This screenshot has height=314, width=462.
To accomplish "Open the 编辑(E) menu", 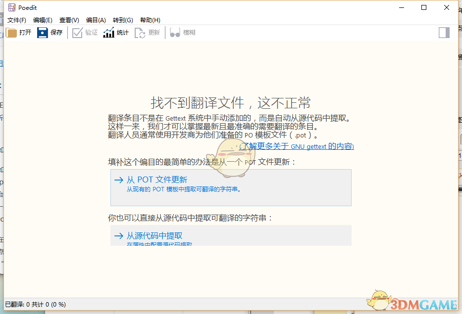I will [x=43, y=20].
